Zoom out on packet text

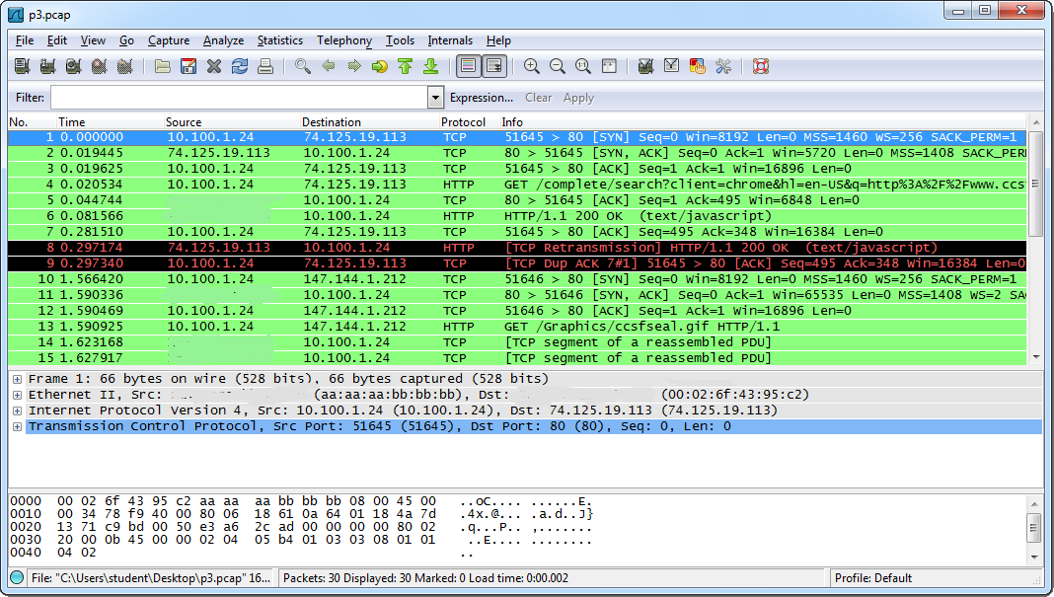coord(558,66)
